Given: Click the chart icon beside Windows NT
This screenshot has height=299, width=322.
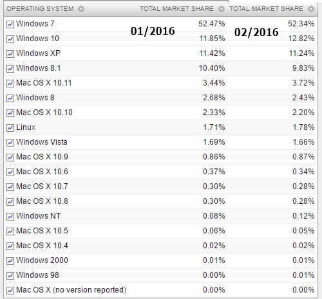Looking at the screenshot, I should [x=10, y=217].
